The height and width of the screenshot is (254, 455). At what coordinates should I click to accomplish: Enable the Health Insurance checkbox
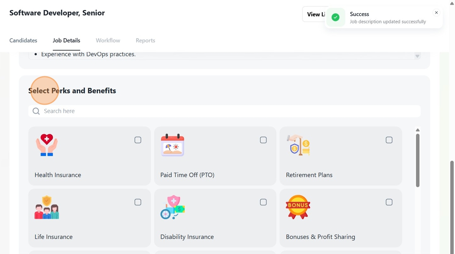pos(138,140)
